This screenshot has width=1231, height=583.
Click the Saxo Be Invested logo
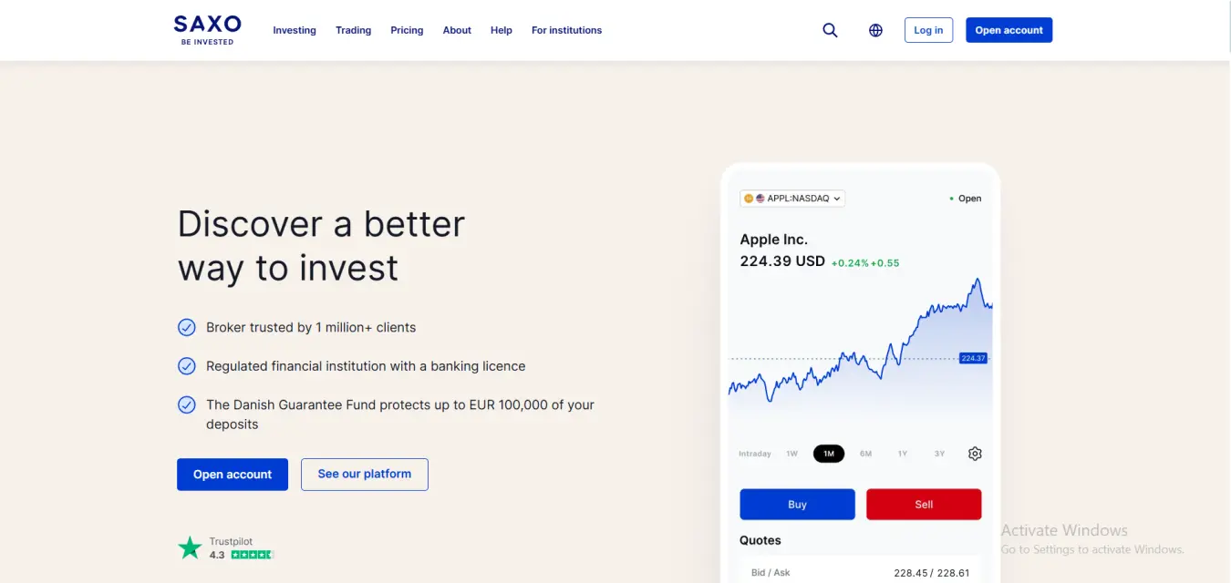tap(207, 29)
